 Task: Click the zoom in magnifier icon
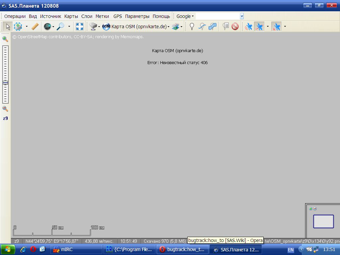point(5,39)
